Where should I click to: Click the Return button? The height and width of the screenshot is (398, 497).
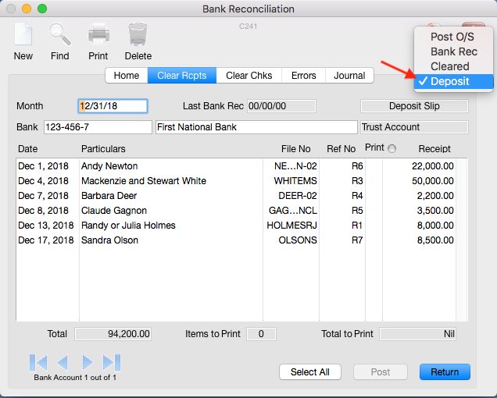445,372
